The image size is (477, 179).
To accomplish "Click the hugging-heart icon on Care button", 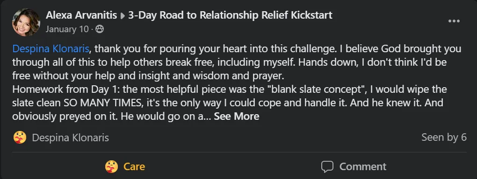I will (111, 166).
